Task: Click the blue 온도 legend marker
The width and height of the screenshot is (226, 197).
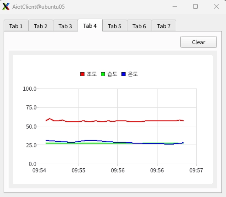Action: pyautogui.click(x=123, y=74)
